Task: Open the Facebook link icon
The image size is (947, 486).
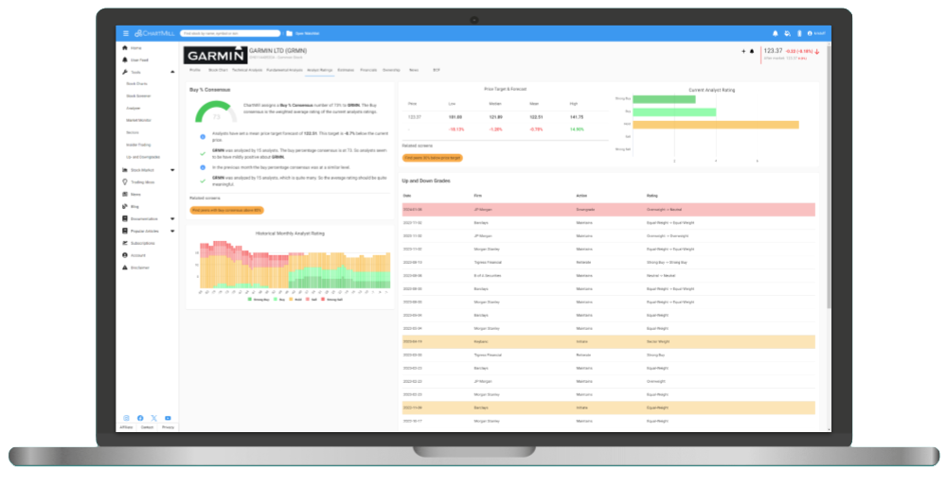Action: coord(140,418)
